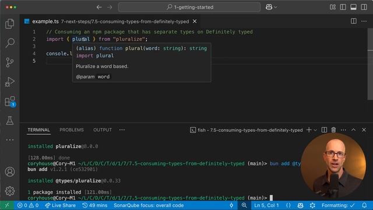Click the curly braces language indicator
The image size is (373, 210).
tap(288, 205)
